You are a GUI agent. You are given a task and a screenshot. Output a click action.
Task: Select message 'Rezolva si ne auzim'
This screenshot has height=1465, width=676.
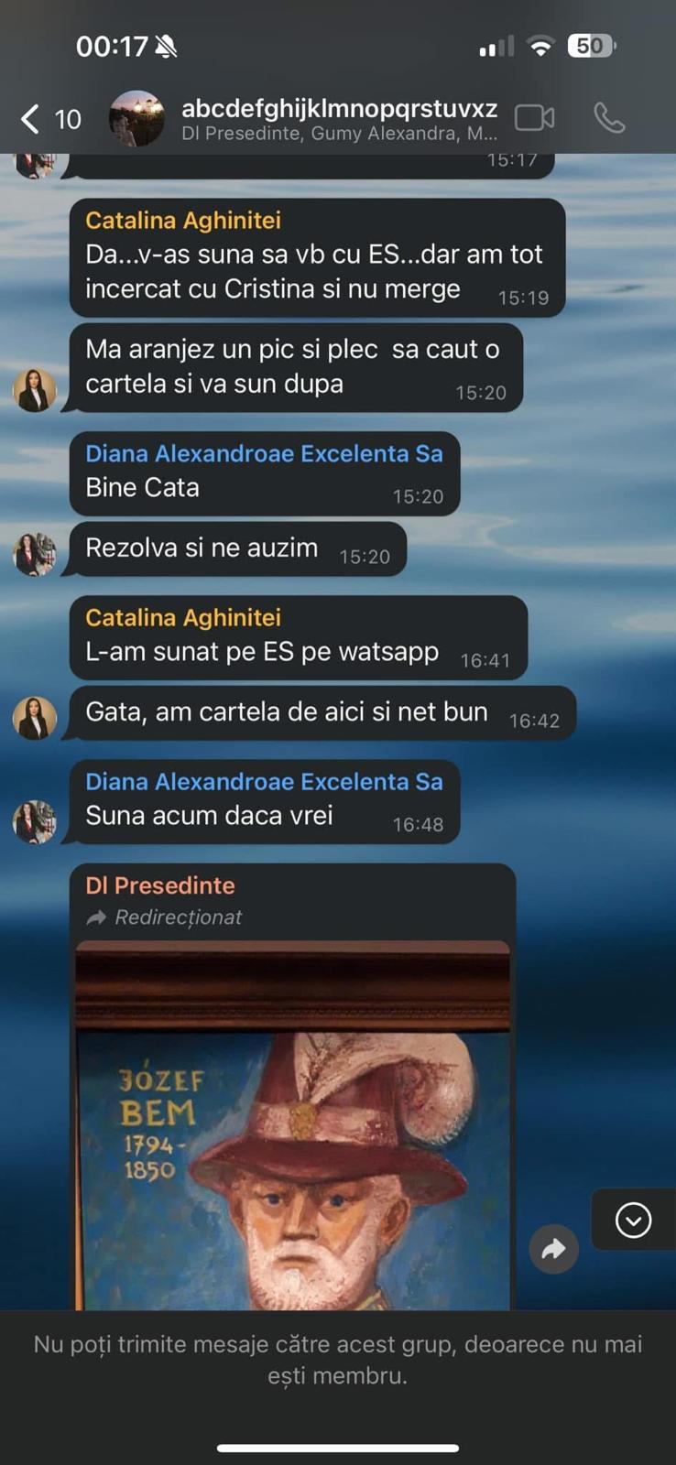238,548
